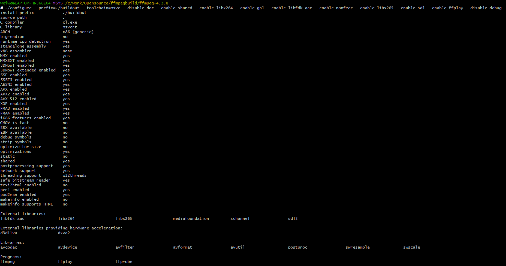506x266 pixels.
Task: Click the d3d11va hardware acceleration entry
Action: (9, 233)
